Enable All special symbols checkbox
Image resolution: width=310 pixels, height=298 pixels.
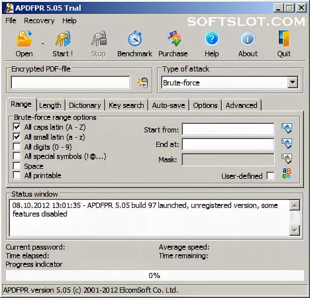coord(17,156)
